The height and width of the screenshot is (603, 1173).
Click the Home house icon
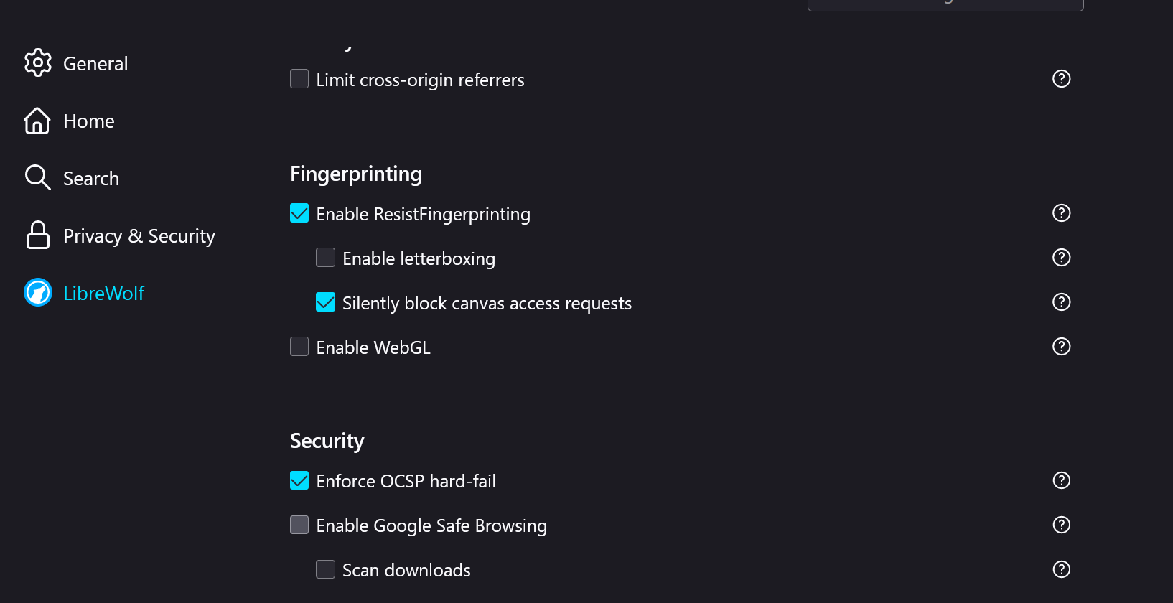[x=37, y=121]
